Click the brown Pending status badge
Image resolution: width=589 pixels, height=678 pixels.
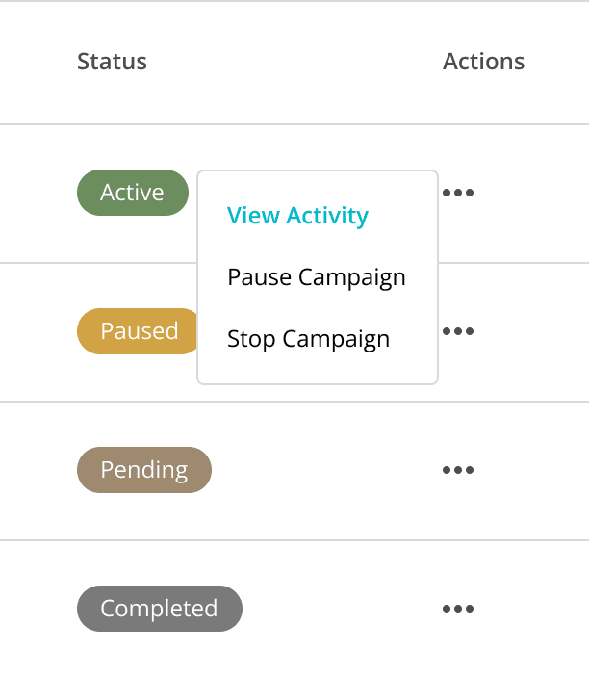pos(144,470)
